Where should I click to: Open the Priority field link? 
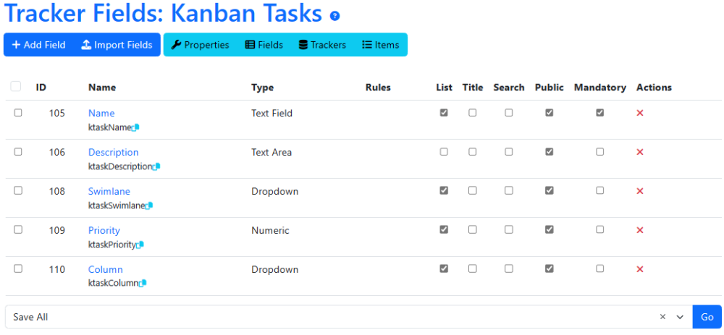(104, 230)
